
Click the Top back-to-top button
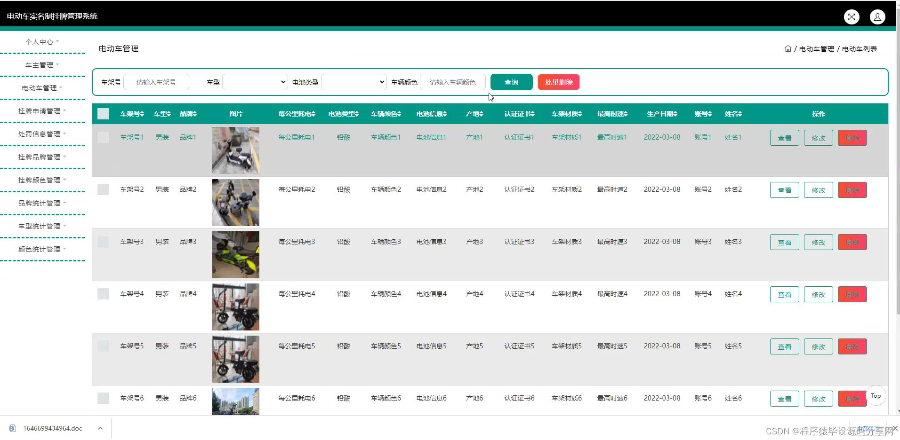coord(876,396)
